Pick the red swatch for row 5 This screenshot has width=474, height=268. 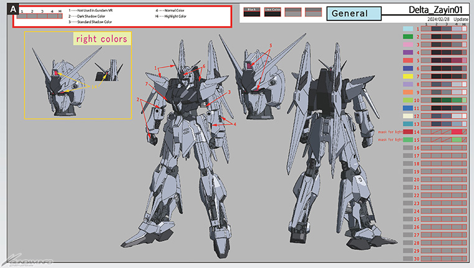(408, 60)
